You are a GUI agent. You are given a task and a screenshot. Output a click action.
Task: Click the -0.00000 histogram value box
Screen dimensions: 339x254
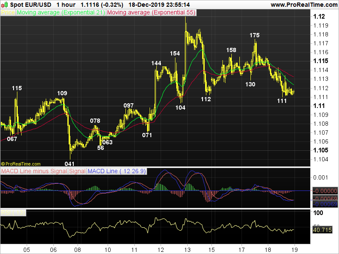325,191
